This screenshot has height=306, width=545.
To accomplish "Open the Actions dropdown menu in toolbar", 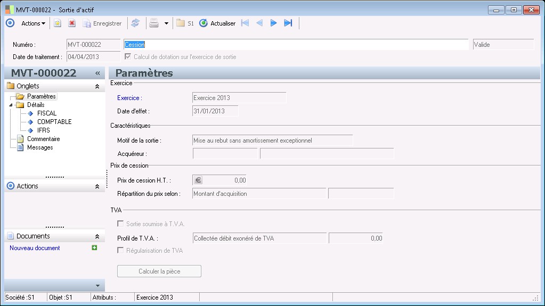I will pyautogui.click(x=33, y=23).
